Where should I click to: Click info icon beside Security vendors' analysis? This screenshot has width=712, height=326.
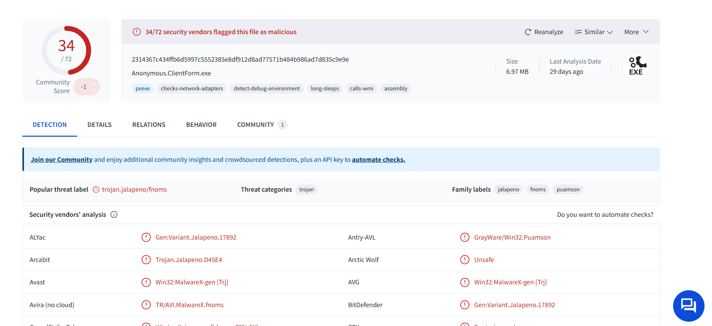(x=114, y=214)
